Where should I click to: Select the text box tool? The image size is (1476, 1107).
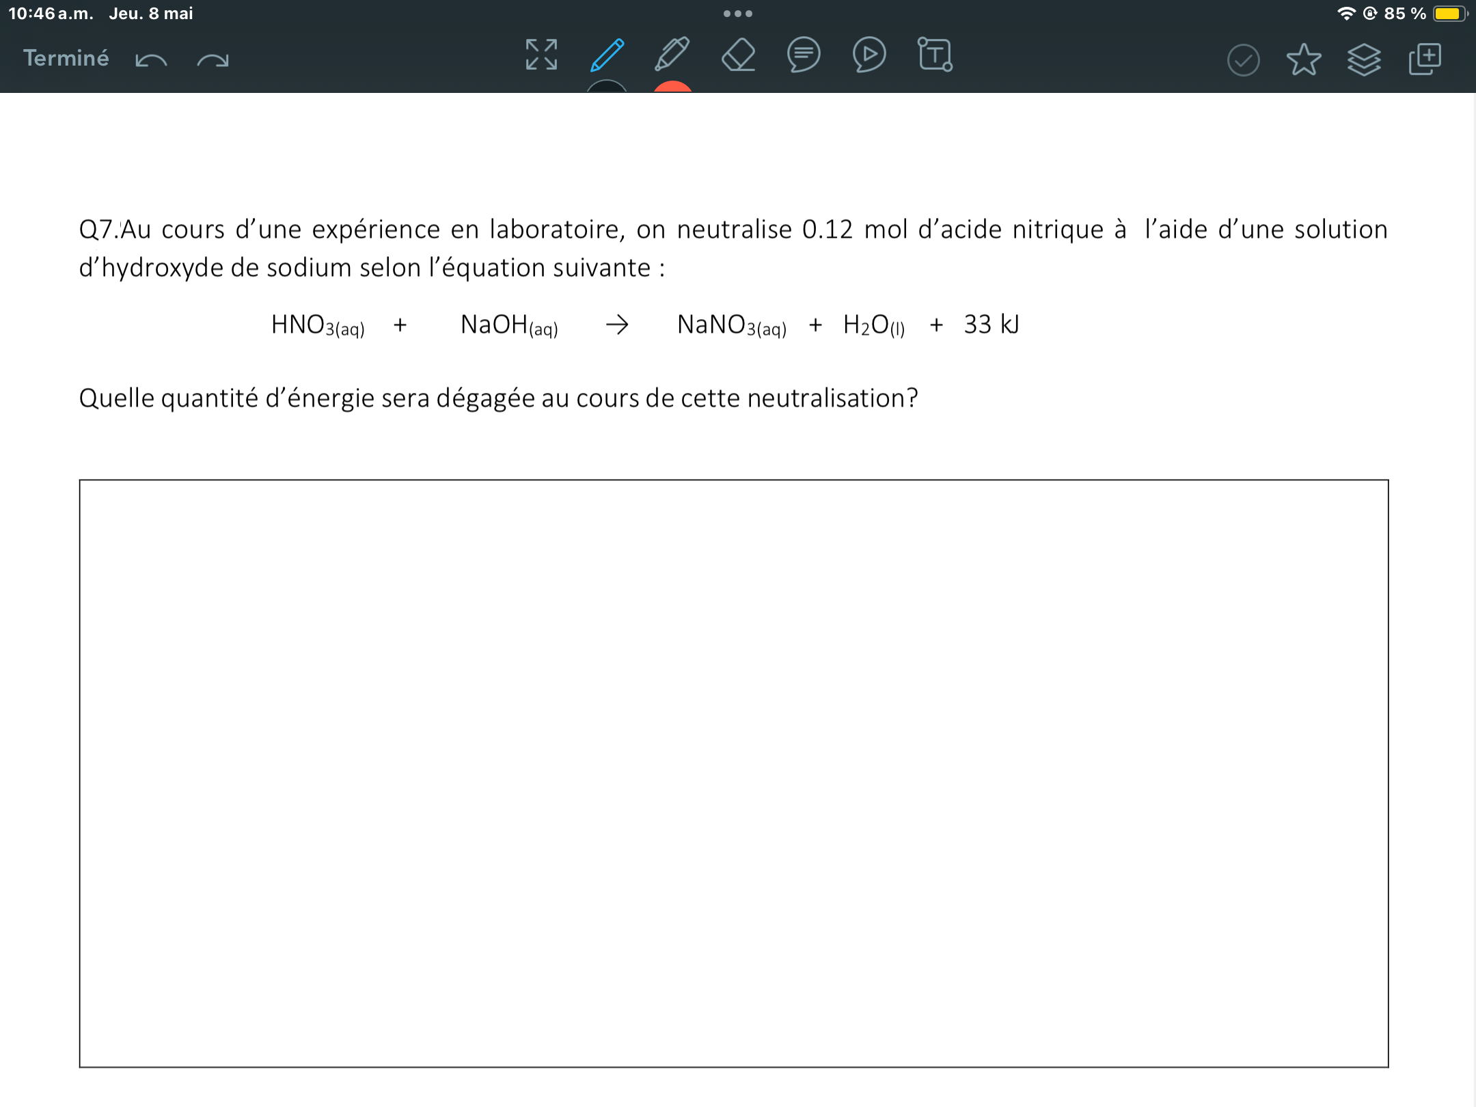click(x=935, y=55)
